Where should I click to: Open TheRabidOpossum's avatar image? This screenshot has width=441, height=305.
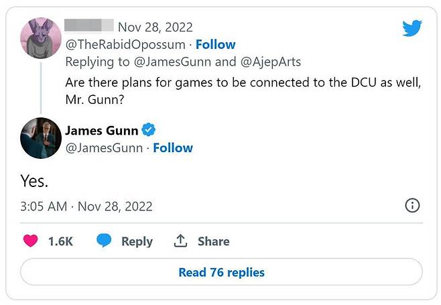(41, 37)
